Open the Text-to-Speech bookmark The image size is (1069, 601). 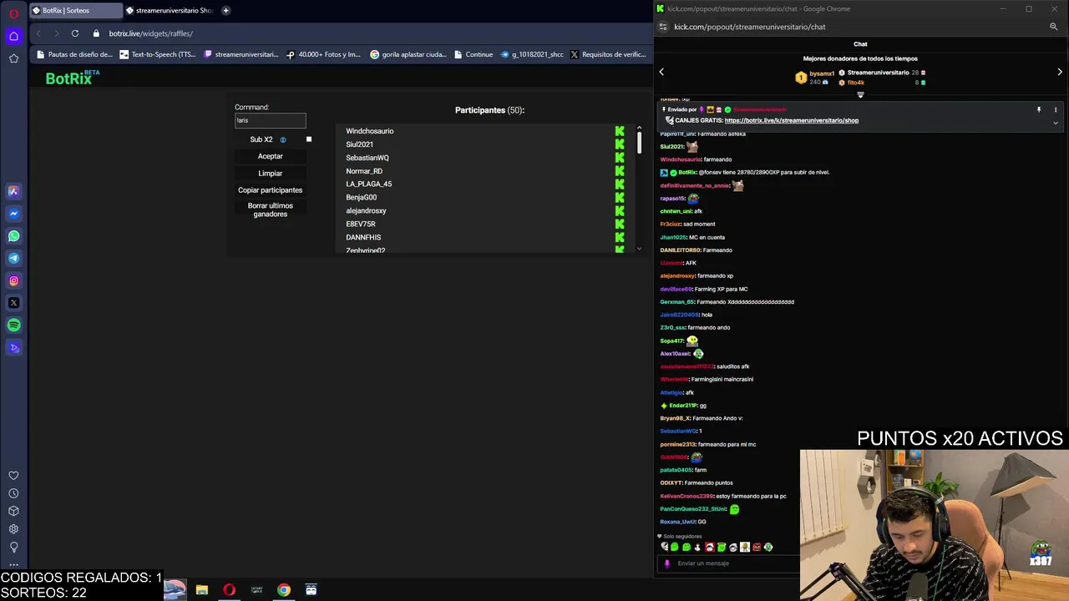[x=156, y=54]
